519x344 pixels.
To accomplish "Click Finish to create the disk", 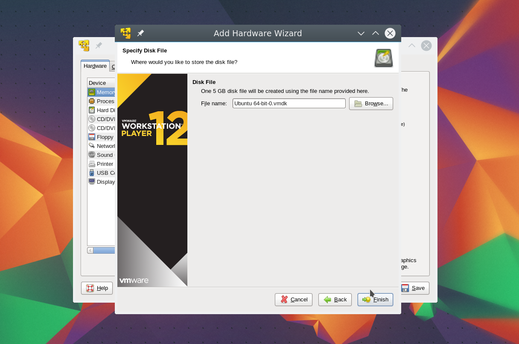I will pyautogui.click(x=375, y=300).
